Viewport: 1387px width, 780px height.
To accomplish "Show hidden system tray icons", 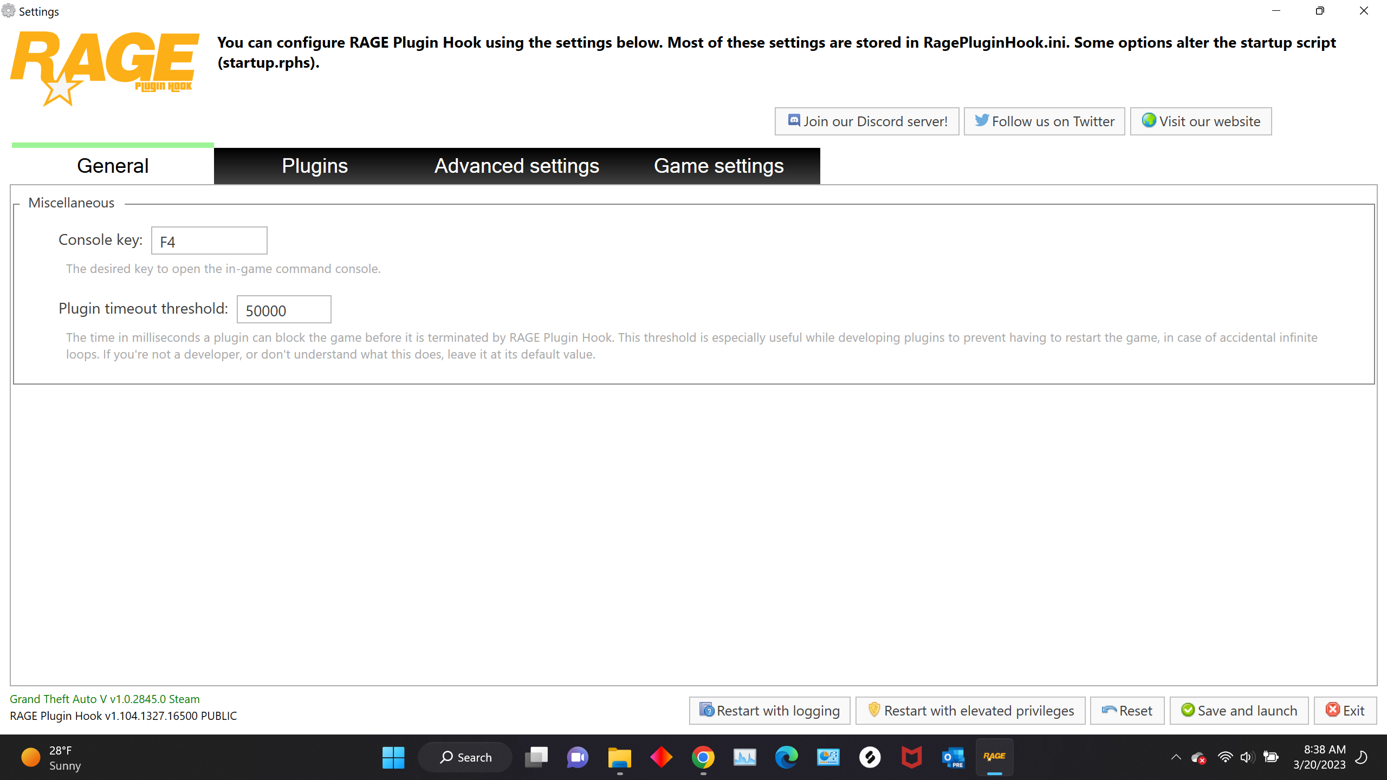I will (1176, 757).
